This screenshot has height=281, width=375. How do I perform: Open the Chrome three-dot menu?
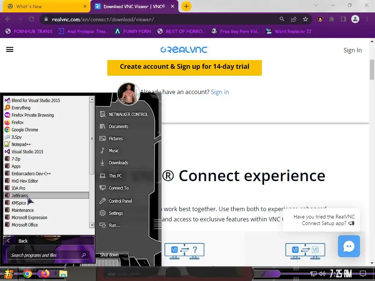click(367, 19)
